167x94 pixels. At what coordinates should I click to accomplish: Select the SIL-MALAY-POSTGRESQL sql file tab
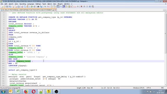coord(28,10)
